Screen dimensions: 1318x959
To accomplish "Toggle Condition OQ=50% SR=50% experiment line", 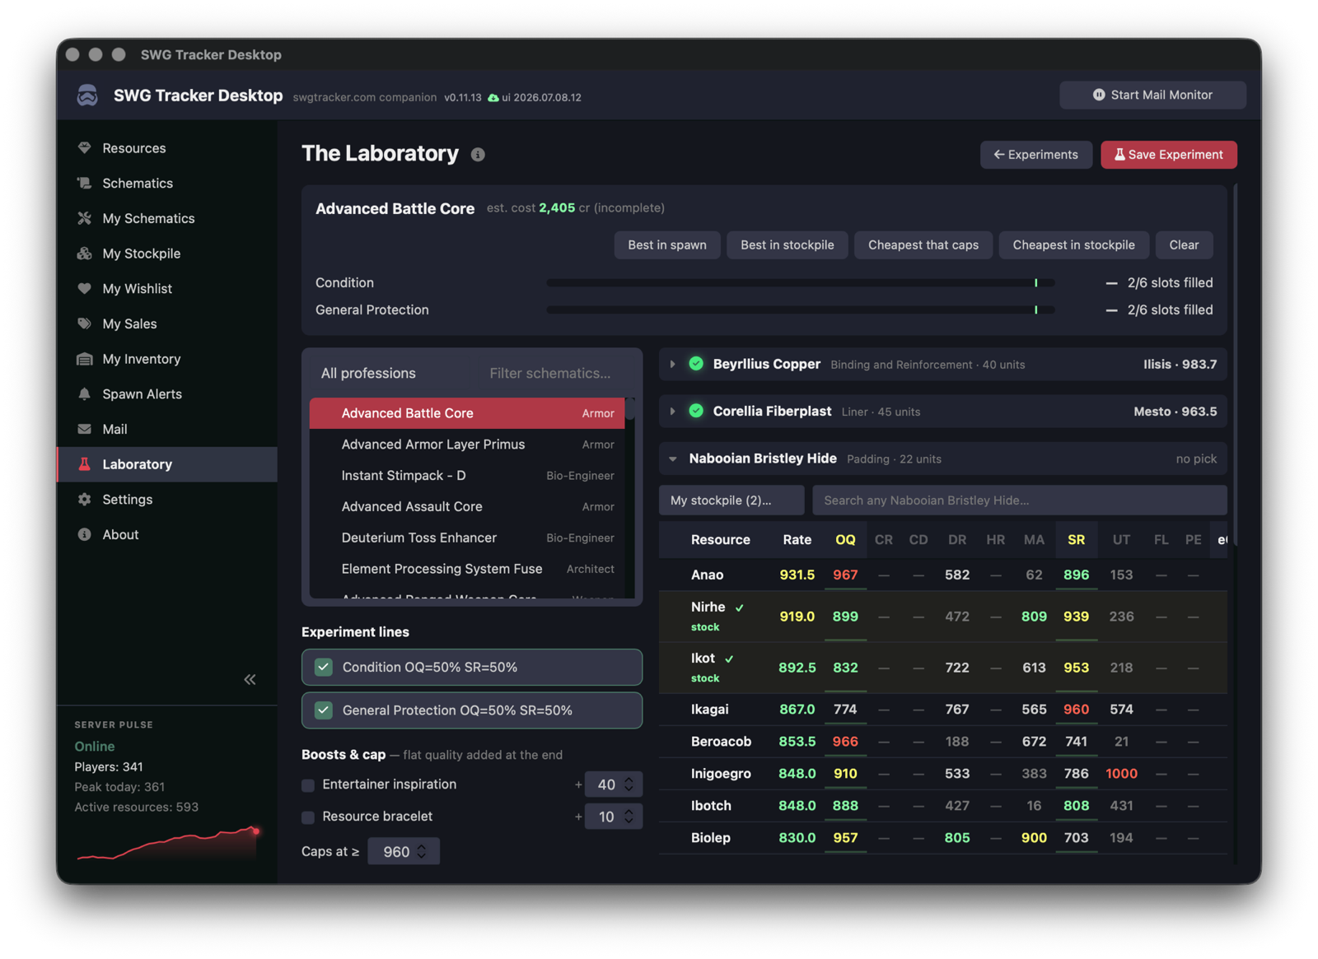I will coord(472,667).
